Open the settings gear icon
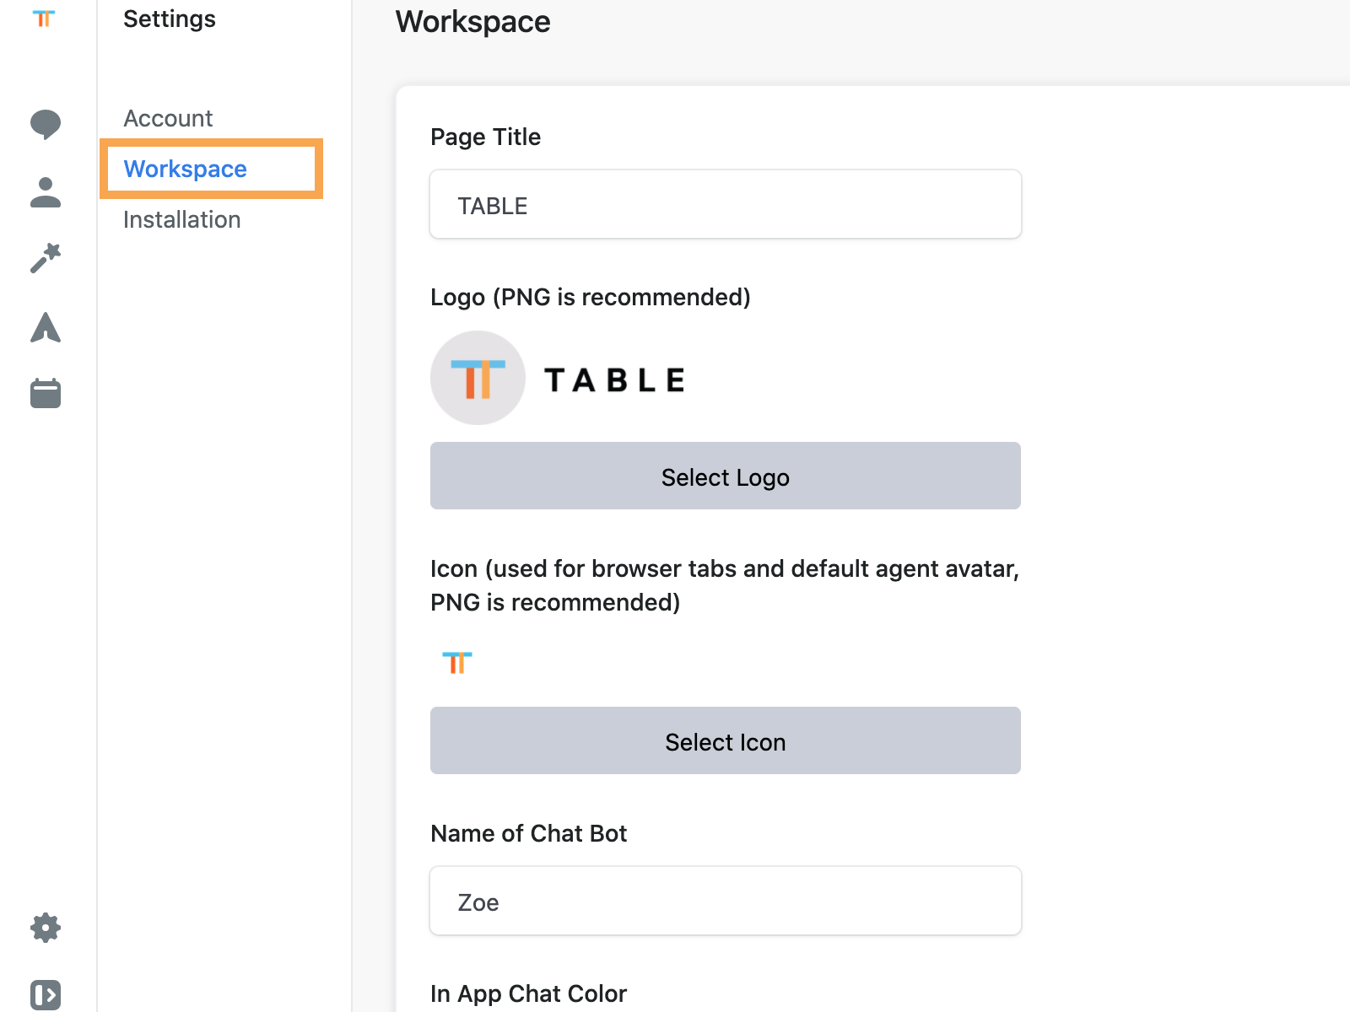The image size is (1350, 1012). pyautogui.click(x=46, y=928)
